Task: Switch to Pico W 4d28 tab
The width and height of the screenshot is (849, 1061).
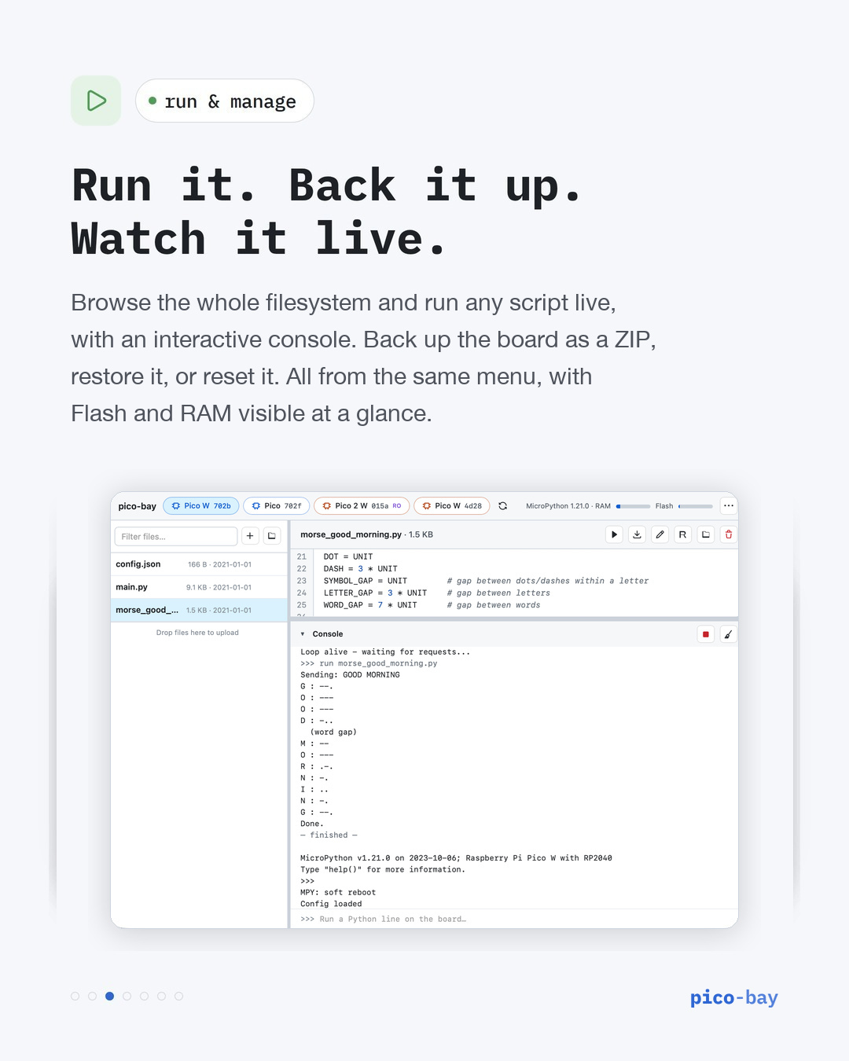Action: pyautogui.click(x=452, y=506)
